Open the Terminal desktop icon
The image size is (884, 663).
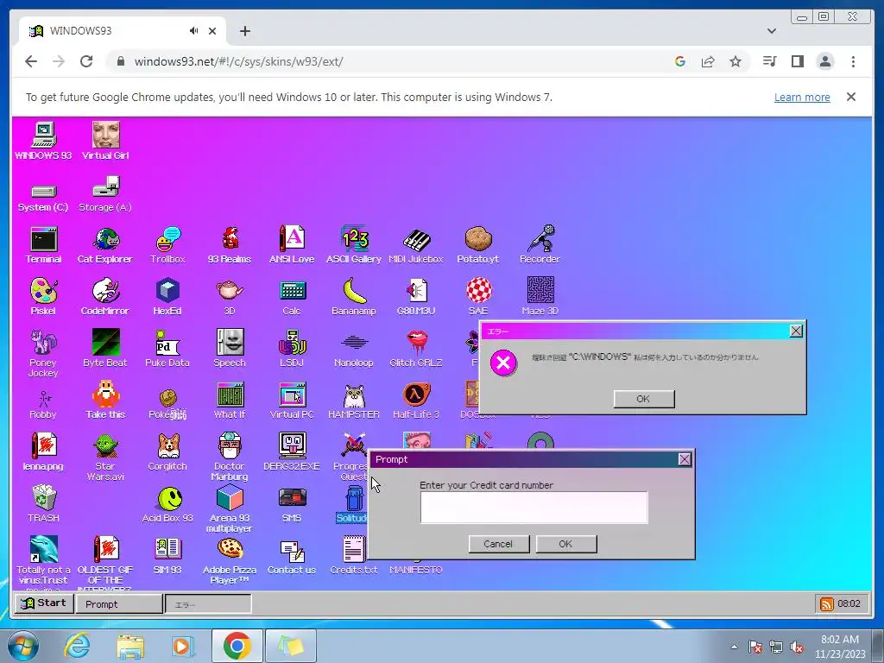(43, 244)
